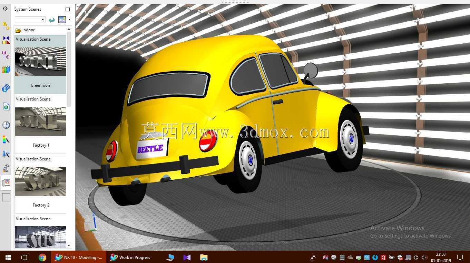Click the red Q tray icon
Image resolution: width=470 pixels, height=263 pixels.
[x=383, y=257]
